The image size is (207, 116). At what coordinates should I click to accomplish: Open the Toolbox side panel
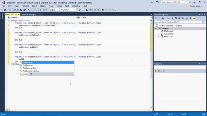(x=2, y=16)
